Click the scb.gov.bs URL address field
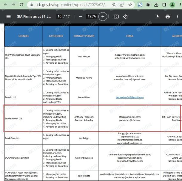This screenshot has width=182, height=181. [72, 5]
